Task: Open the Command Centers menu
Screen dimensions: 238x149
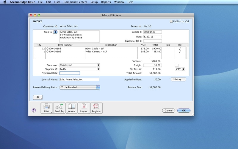Action: click(75, 2)
